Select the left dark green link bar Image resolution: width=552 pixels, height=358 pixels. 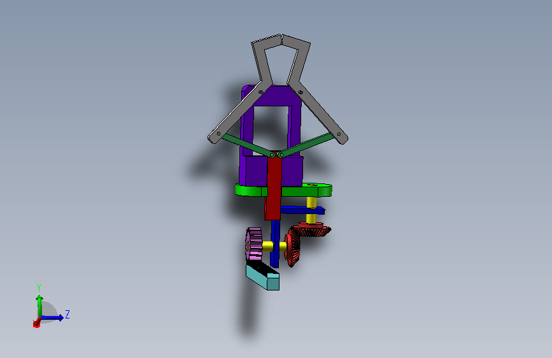tap(246, 145)
